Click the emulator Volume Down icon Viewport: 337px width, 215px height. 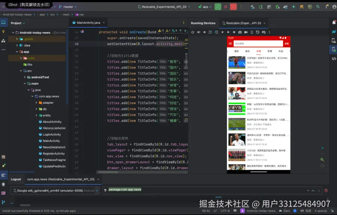click(x=204, y=32)
